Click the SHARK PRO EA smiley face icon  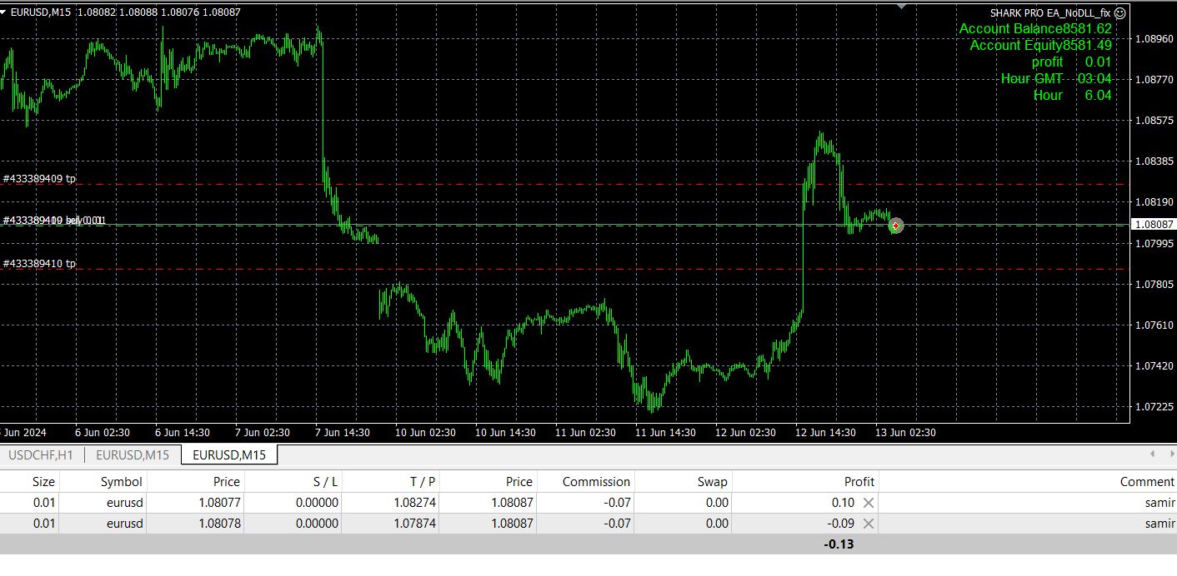1120,12
